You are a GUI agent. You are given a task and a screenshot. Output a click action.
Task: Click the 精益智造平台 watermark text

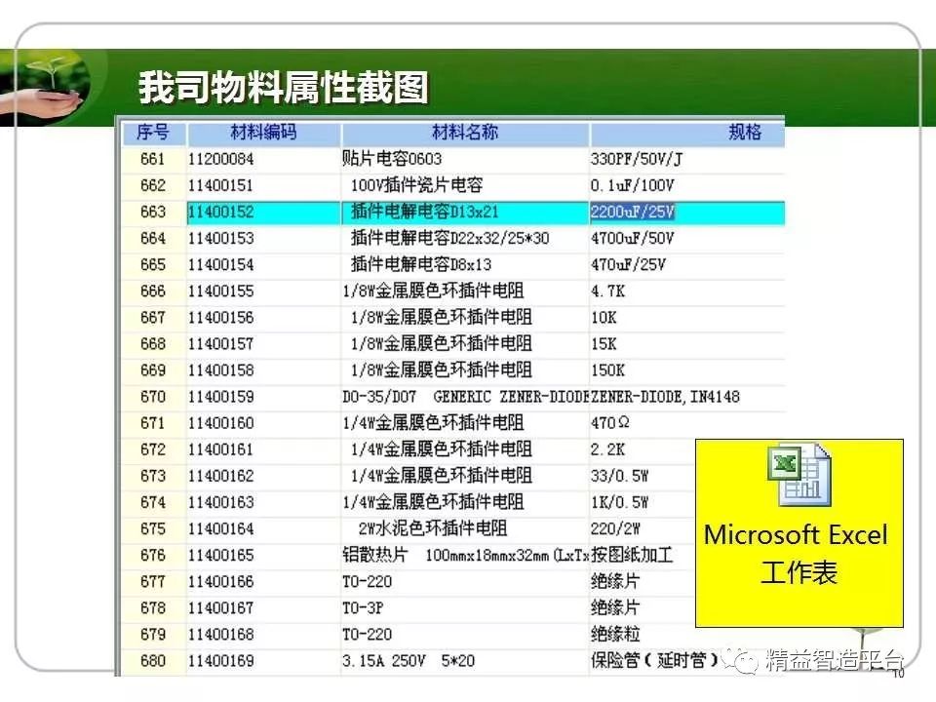pyautogui.click(x=835, y=660)
